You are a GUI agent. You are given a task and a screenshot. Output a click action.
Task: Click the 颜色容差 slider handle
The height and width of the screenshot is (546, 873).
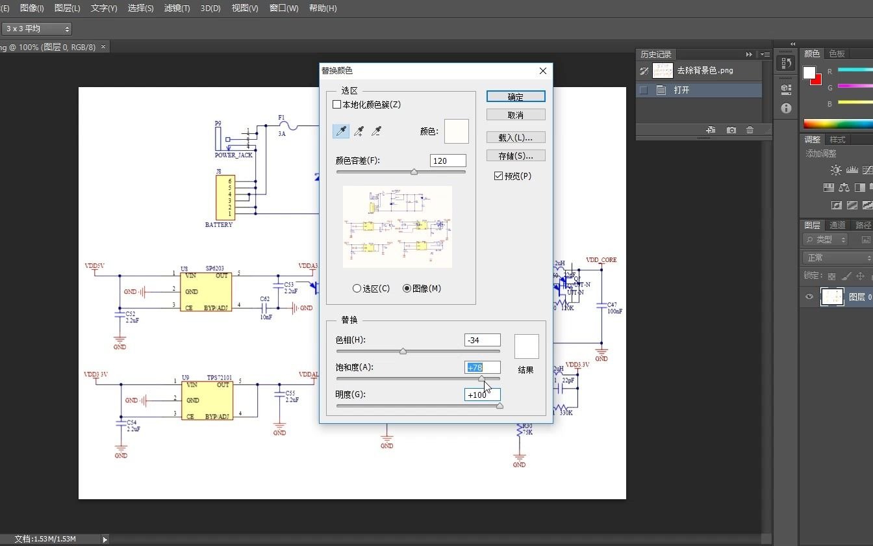pos(414,172)
